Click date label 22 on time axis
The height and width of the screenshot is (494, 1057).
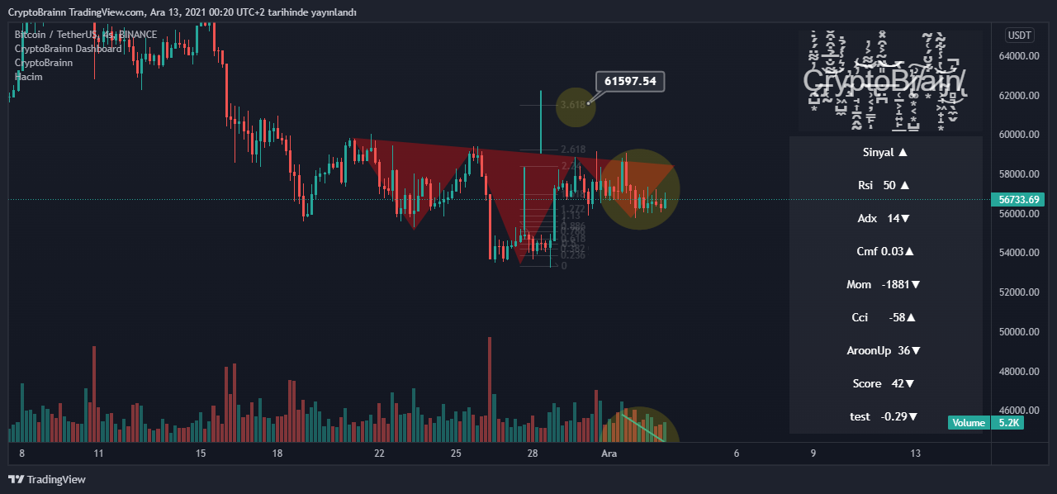pyautogui.click(x=379, y=454)
